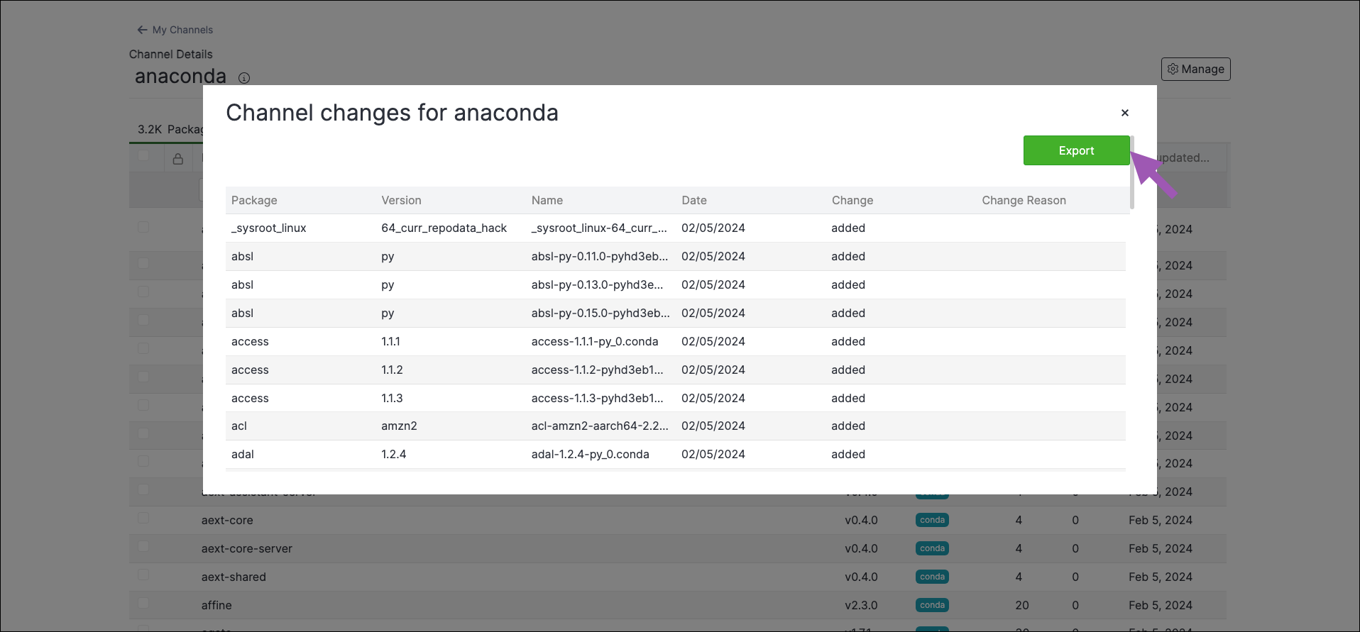Click date 02/05/2024 in acl row
Image resolution: width=1360 pixels, height=632 pixels.
click(713, 426)
